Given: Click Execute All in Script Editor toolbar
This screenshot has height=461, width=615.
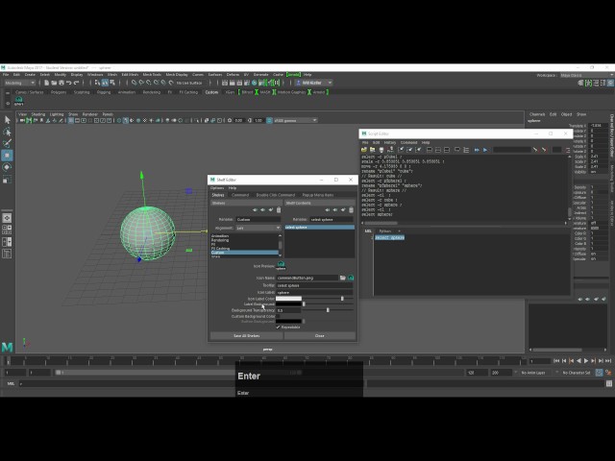Looking at the screenshot, I should (x=477, y=150).
